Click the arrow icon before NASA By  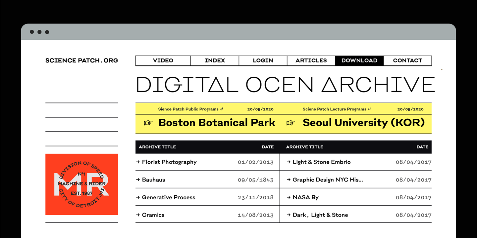289,197
